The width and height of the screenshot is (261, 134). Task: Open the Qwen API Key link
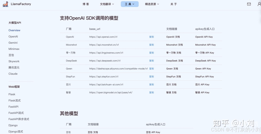[x=203, y=69]
